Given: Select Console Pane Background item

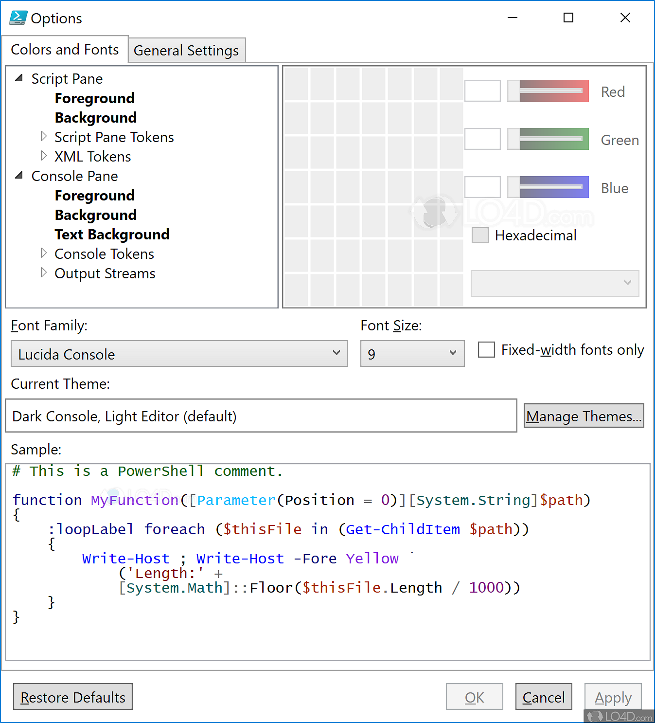Looking at the screenshot, I should 96,215.
